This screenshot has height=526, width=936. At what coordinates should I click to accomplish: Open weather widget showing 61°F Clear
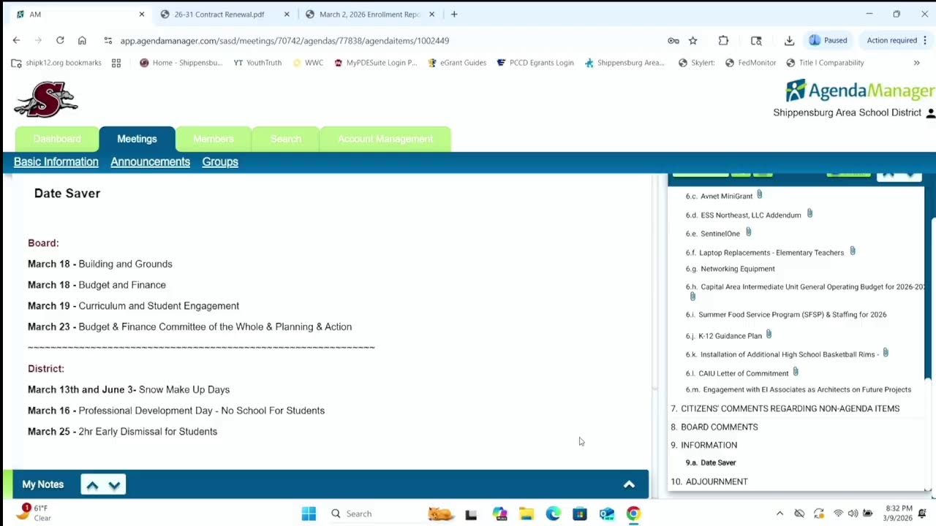click(x=33, y=513)
